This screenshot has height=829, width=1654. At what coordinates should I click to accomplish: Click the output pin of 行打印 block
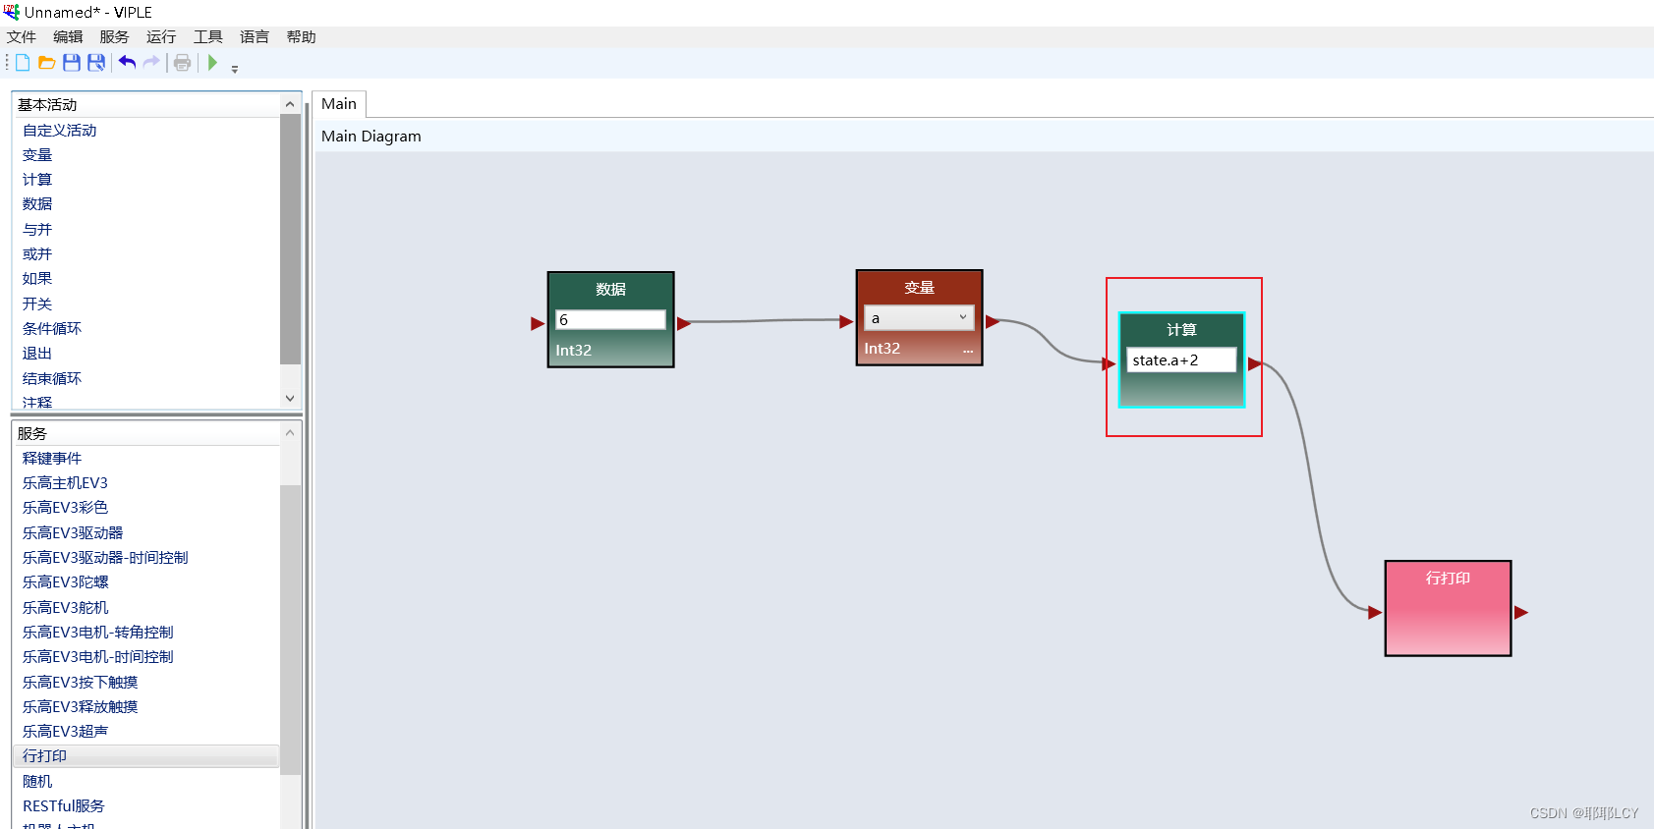1521,613
